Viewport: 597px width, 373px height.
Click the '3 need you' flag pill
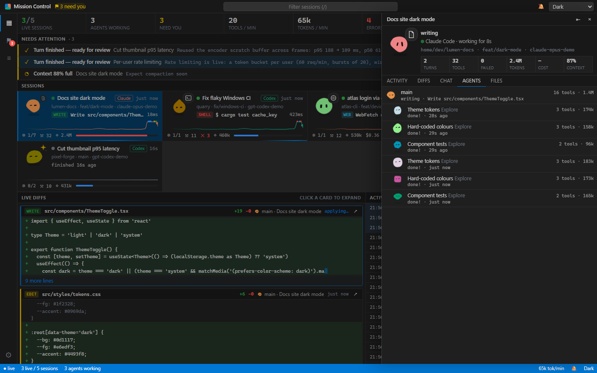(x=70, y=7)
